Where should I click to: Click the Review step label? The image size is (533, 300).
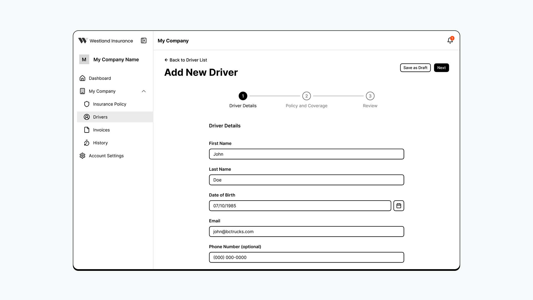point(370,106)
